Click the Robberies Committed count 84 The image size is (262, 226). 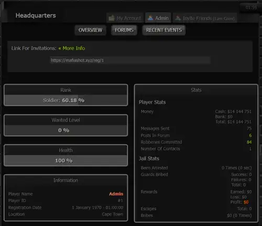tap(249, 142)
